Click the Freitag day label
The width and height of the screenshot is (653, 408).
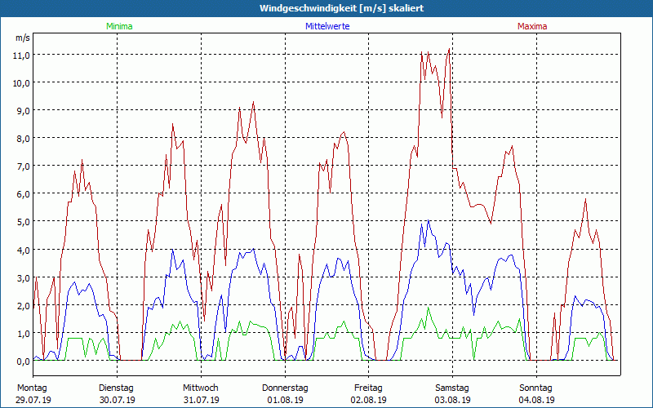(x=368, y=388)
